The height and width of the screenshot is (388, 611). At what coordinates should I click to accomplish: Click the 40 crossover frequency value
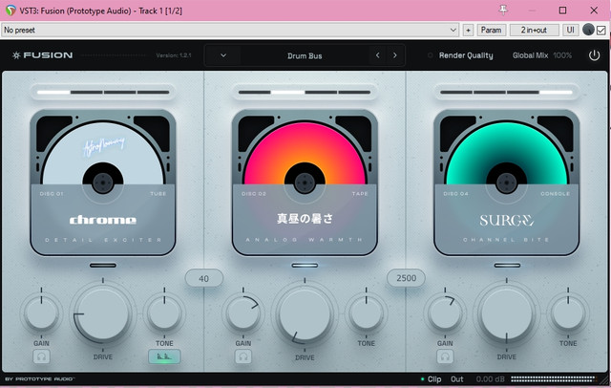pos(203,278)
